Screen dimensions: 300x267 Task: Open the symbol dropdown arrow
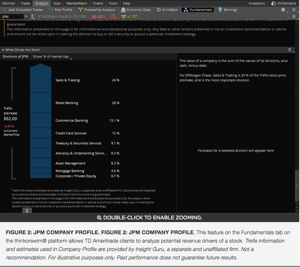[x=26, y=17]
